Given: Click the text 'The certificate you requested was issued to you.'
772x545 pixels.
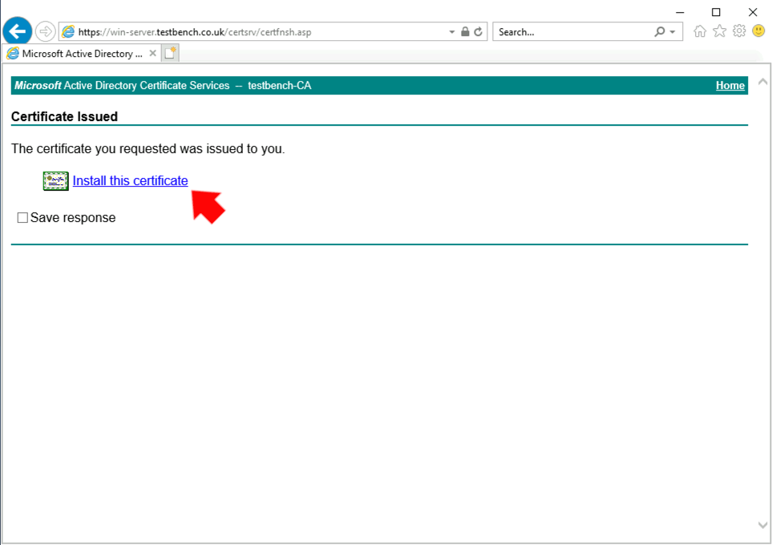Looking at the screenshot, I should 148,149.
